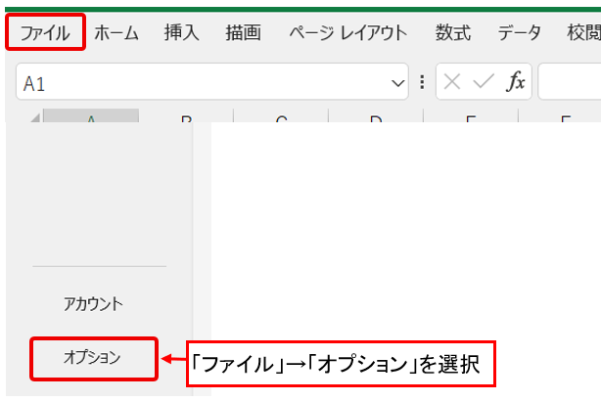The image size is (601, 401).
Task: Click inside the A1 Name Box field
Action: point(196,83)
